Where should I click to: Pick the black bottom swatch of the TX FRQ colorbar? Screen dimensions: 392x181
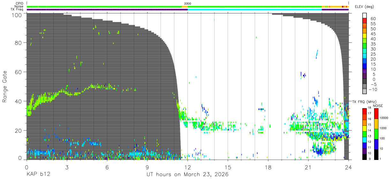(x=365, y=157)
